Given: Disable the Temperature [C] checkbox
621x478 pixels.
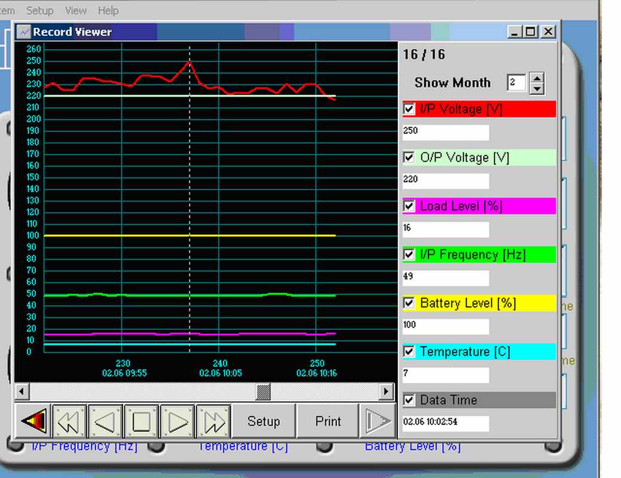Looking at the screenshot, I should [409, 351].
